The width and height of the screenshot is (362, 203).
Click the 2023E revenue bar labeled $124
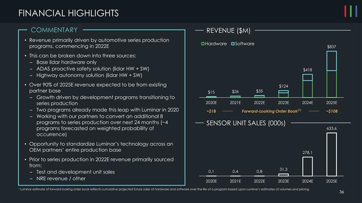pyautogui.click(x=284, y=93)
